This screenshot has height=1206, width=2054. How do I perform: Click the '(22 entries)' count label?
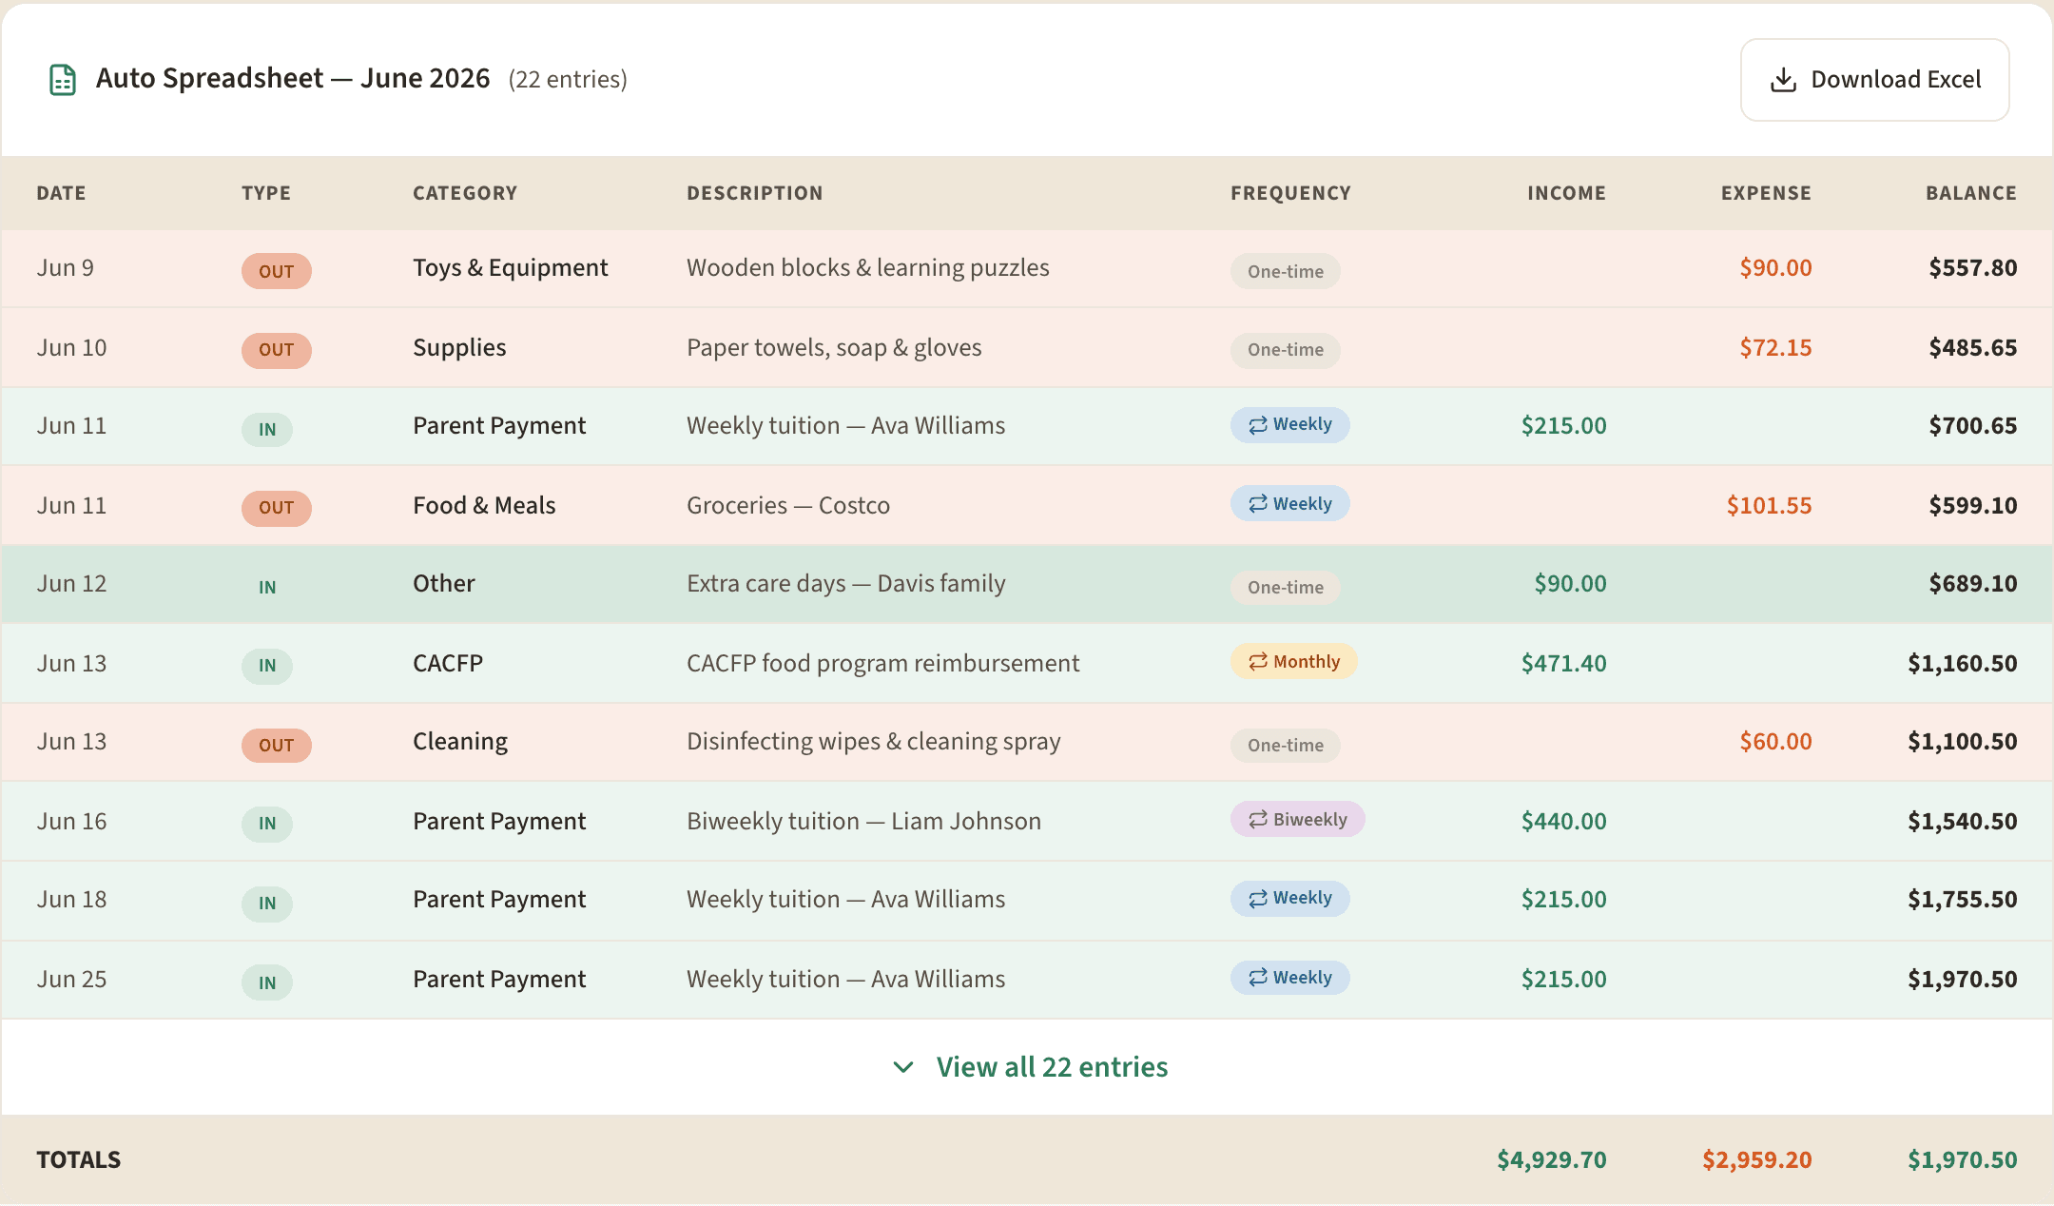(x=568, y=80)
